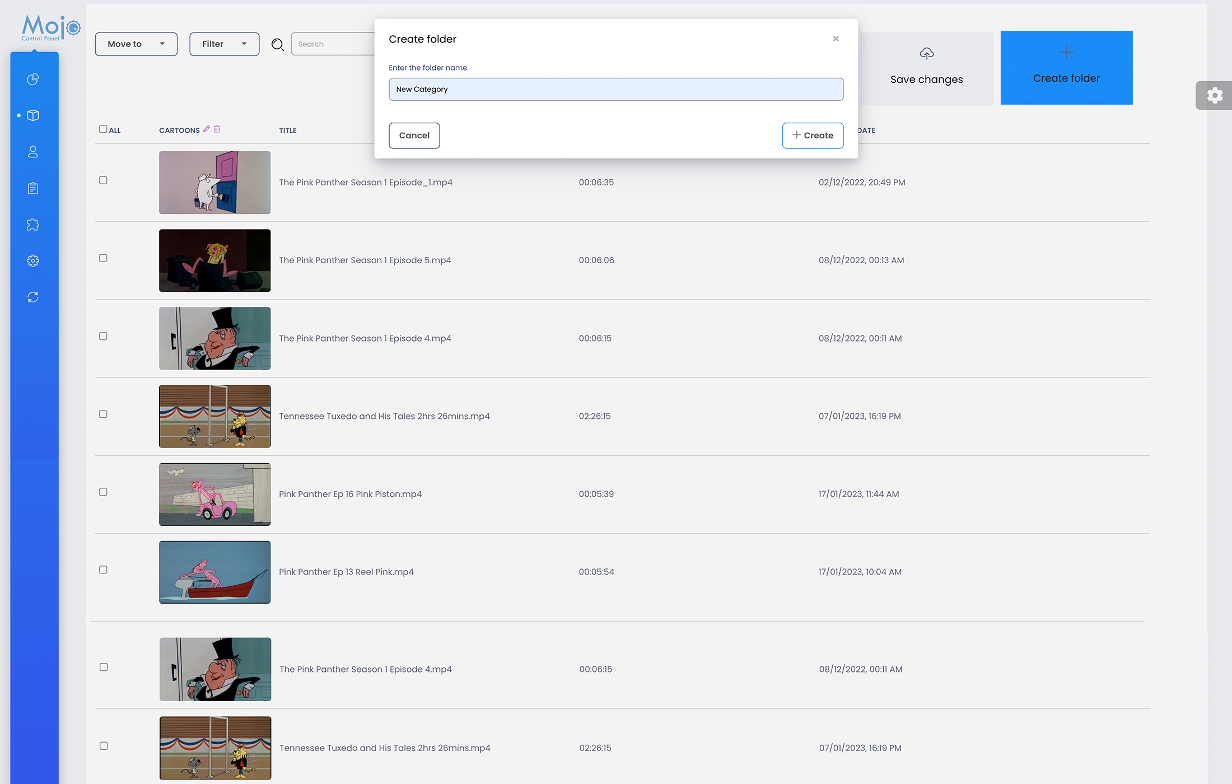Click the TITLE column header
This screenshot has height=784, width=1232.
point(288,130)
